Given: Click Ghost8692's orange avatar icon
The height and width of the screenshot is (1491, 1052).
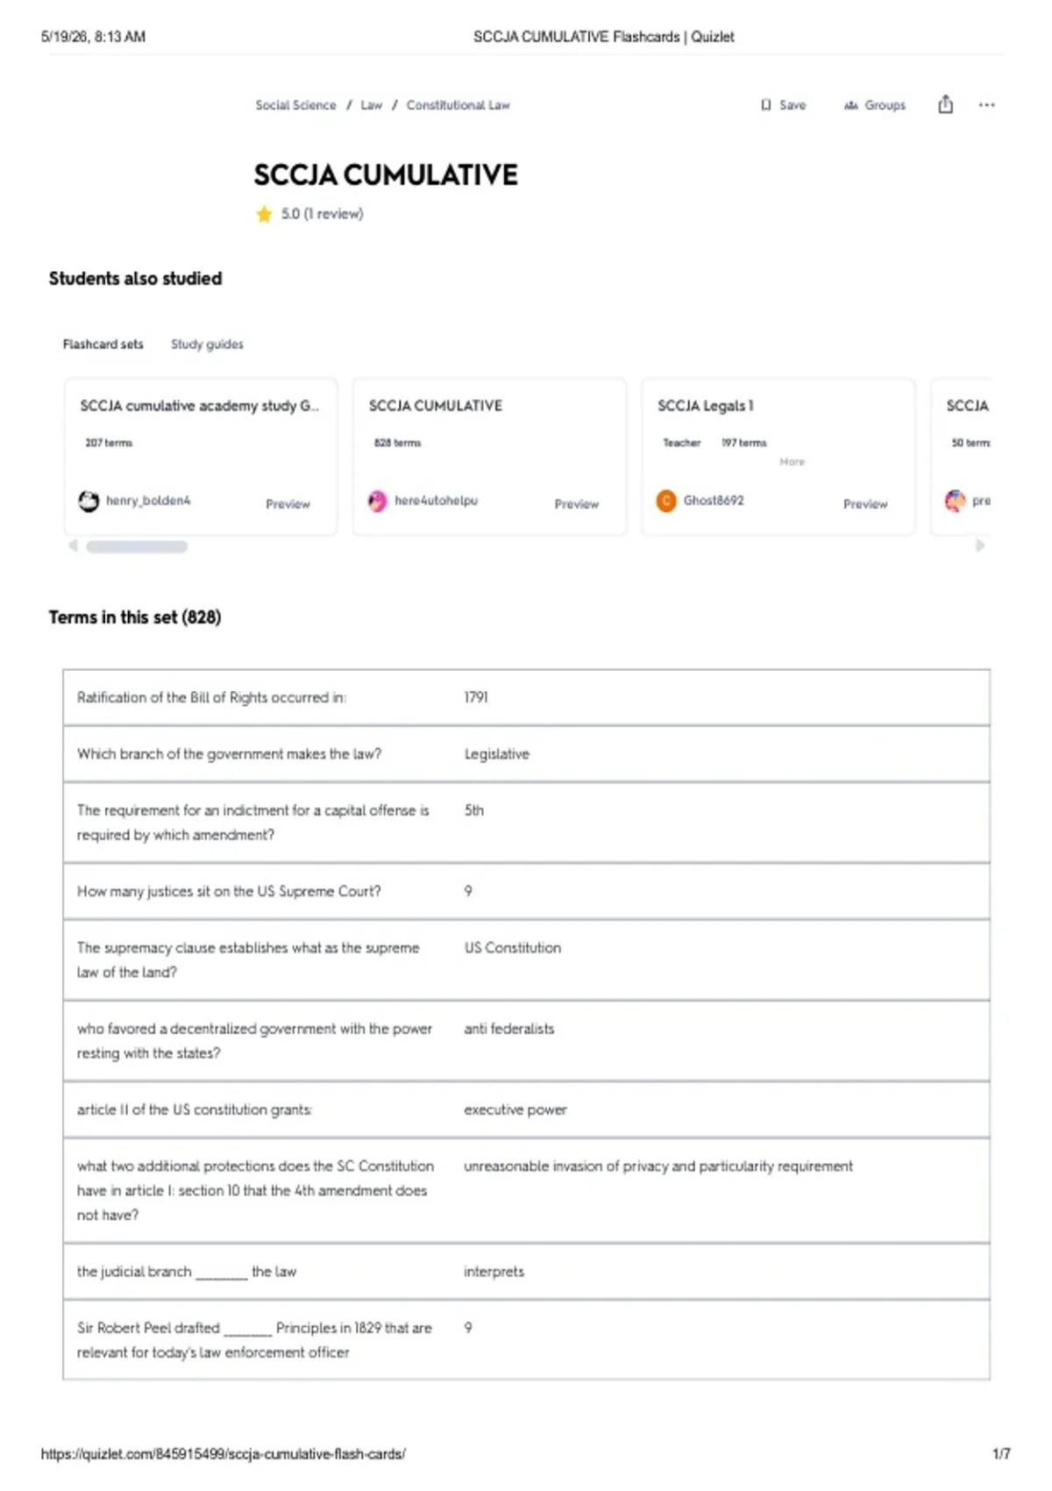Looking at the screenshot, I should [x=666, y=501].
